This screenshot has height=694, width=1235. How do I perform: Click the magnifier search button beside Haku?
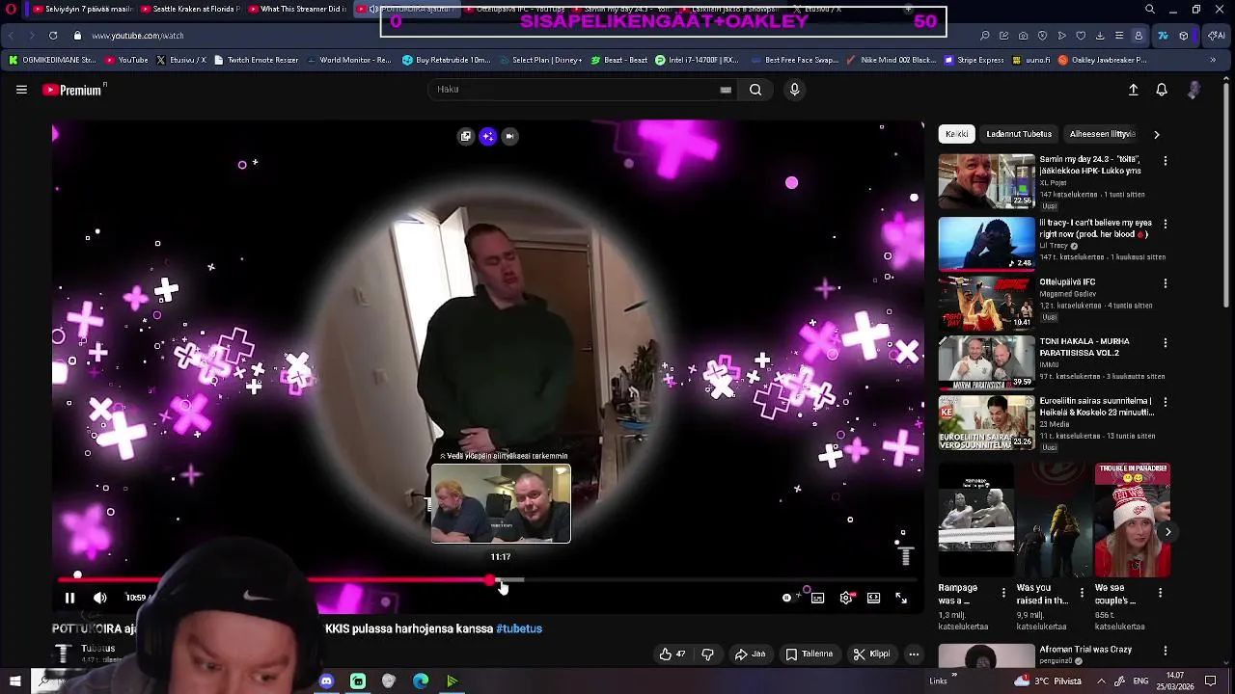755,90
